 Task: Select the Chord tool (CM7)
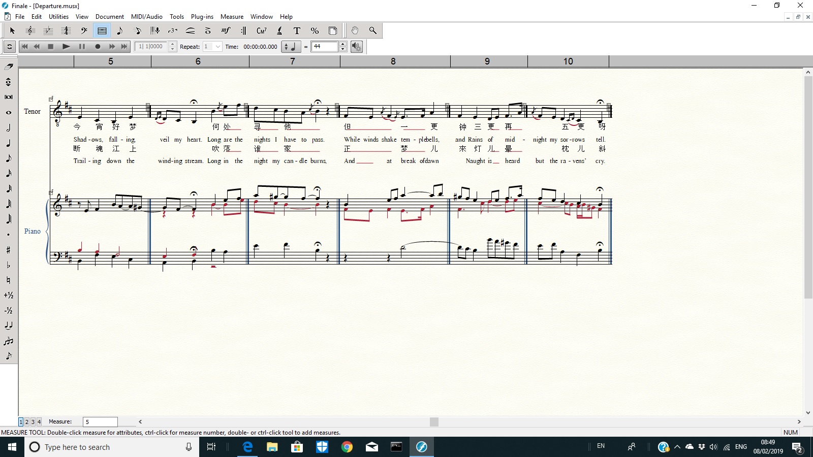tap(261, 31)
